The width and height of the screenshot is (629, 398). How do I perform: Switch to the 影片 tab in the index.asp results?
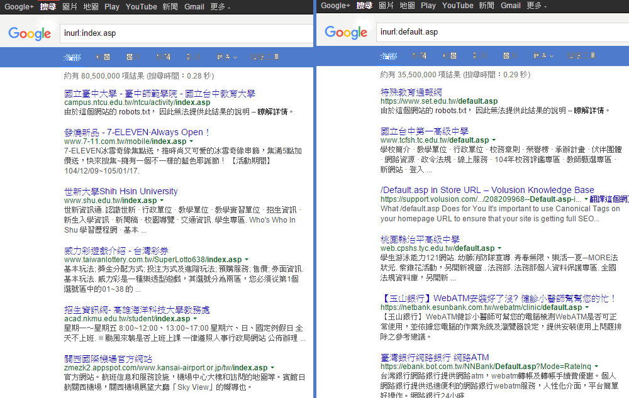[194, 57]
